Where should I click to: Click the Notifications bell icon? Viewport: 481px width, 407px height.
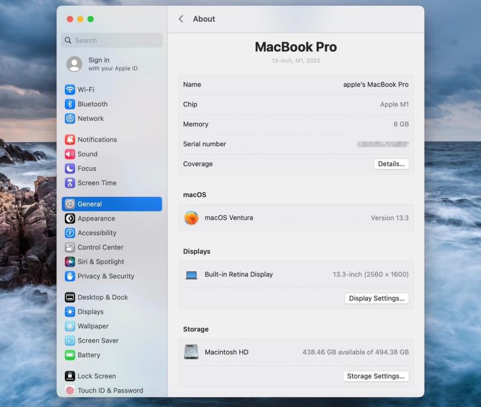(70, 140)
